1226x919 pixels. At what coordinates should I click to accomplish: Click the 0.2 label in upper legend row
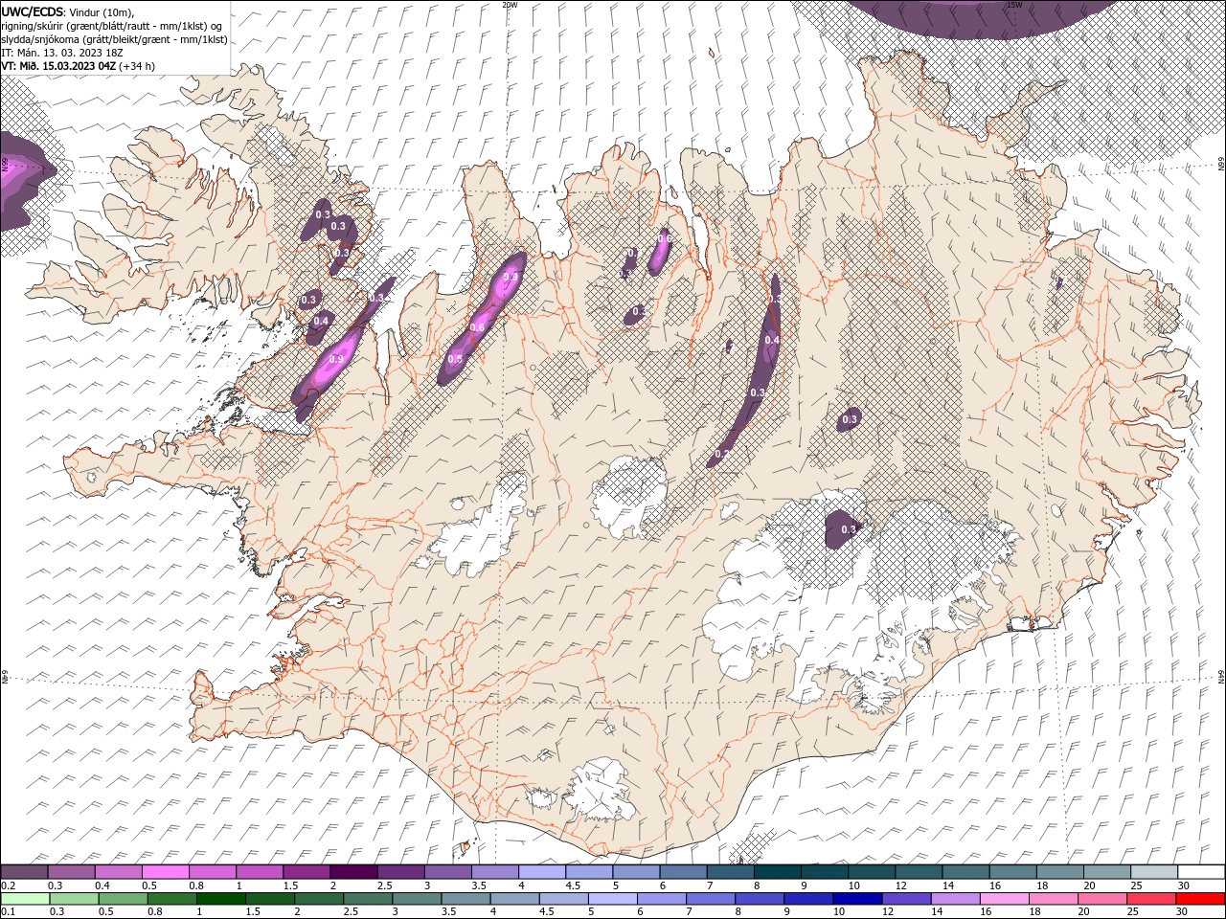tap(9, 885)
